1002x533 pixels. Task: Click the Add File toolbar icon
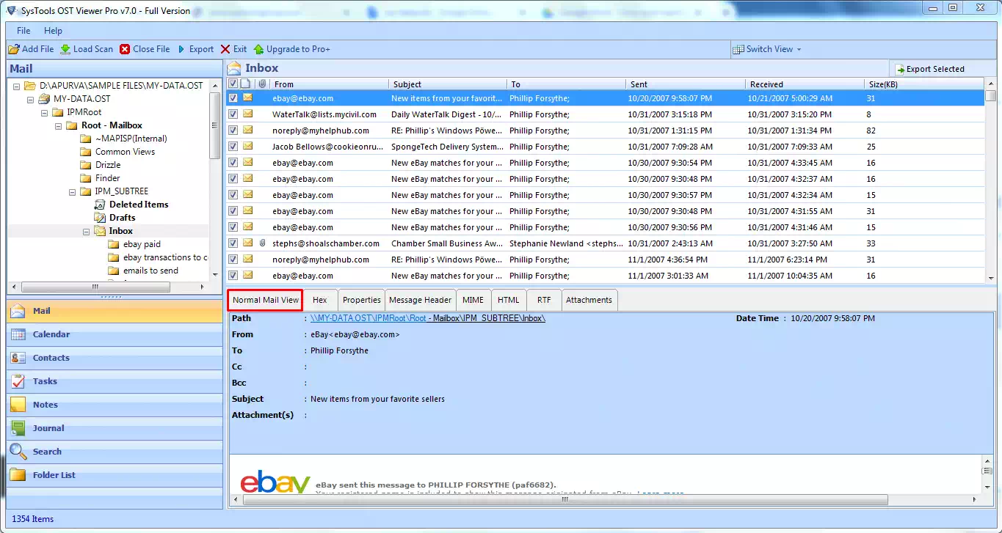pos(14,49)
